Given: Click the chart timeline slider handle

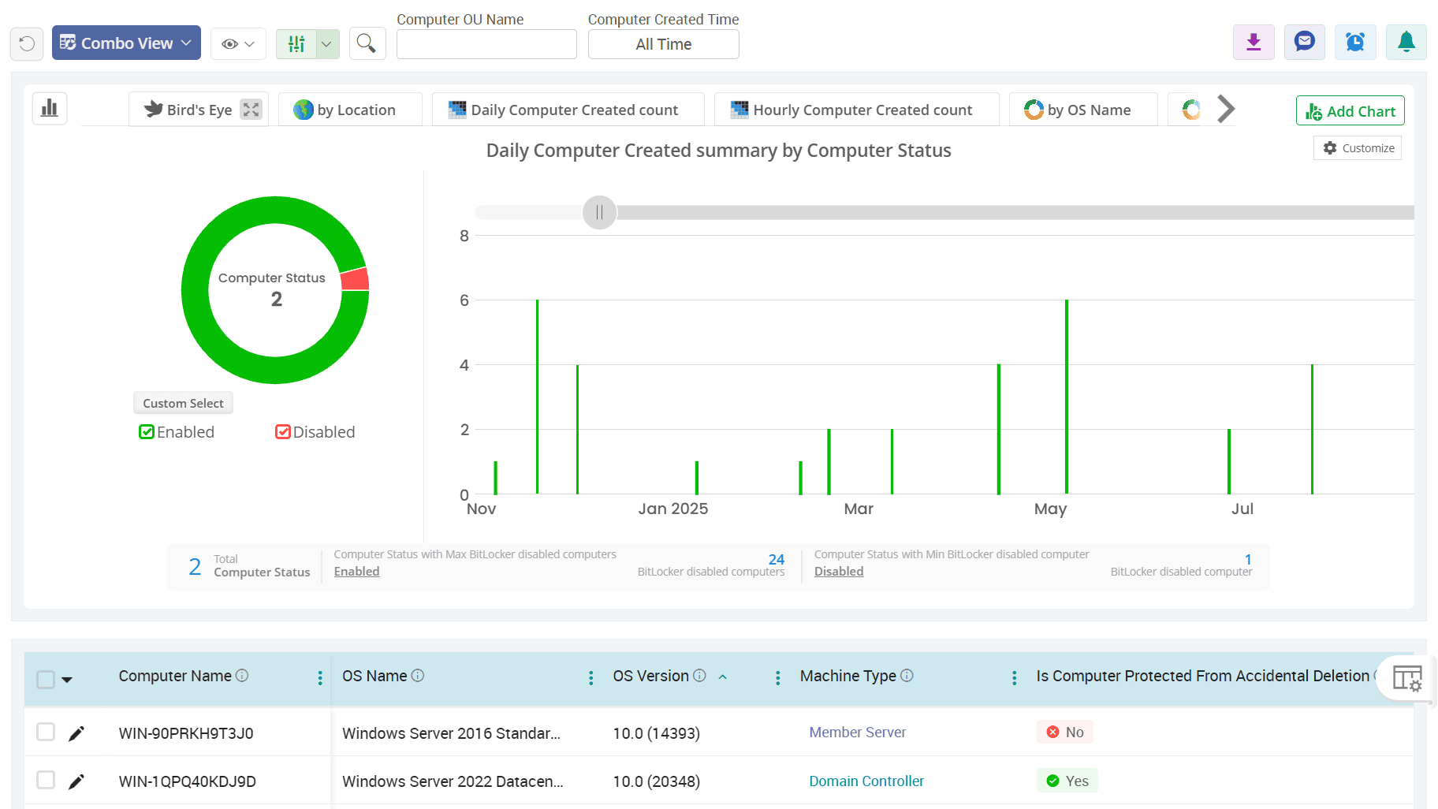Looking at the screenshot, I should pos(599,213).
